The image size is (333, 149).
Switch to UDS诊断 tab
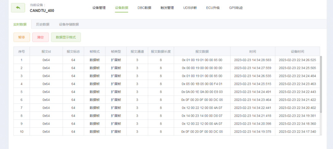click(x=190, y=8)
